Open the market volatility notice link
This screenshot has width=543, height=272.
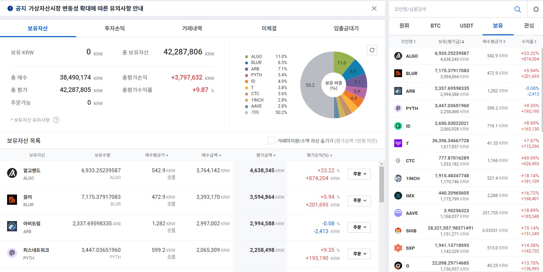[x=86, y=8]
